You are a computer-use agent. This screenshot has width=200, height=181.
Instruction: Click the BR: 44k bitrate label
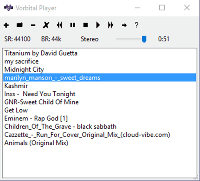pos(51,39)
